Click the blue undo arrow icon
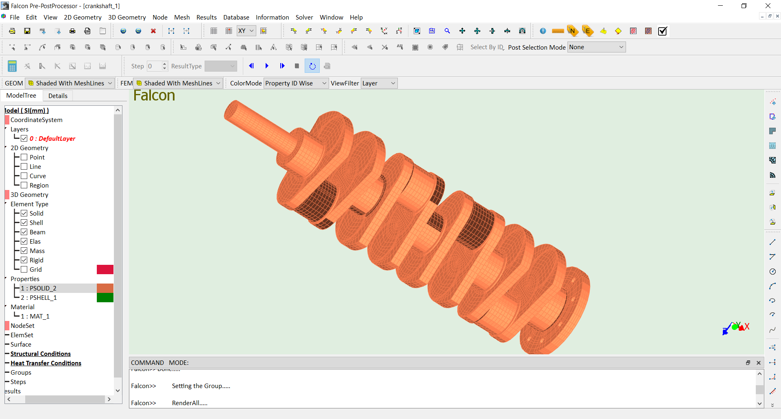Screen dimensions: 781x419 (x=123, y=31)
